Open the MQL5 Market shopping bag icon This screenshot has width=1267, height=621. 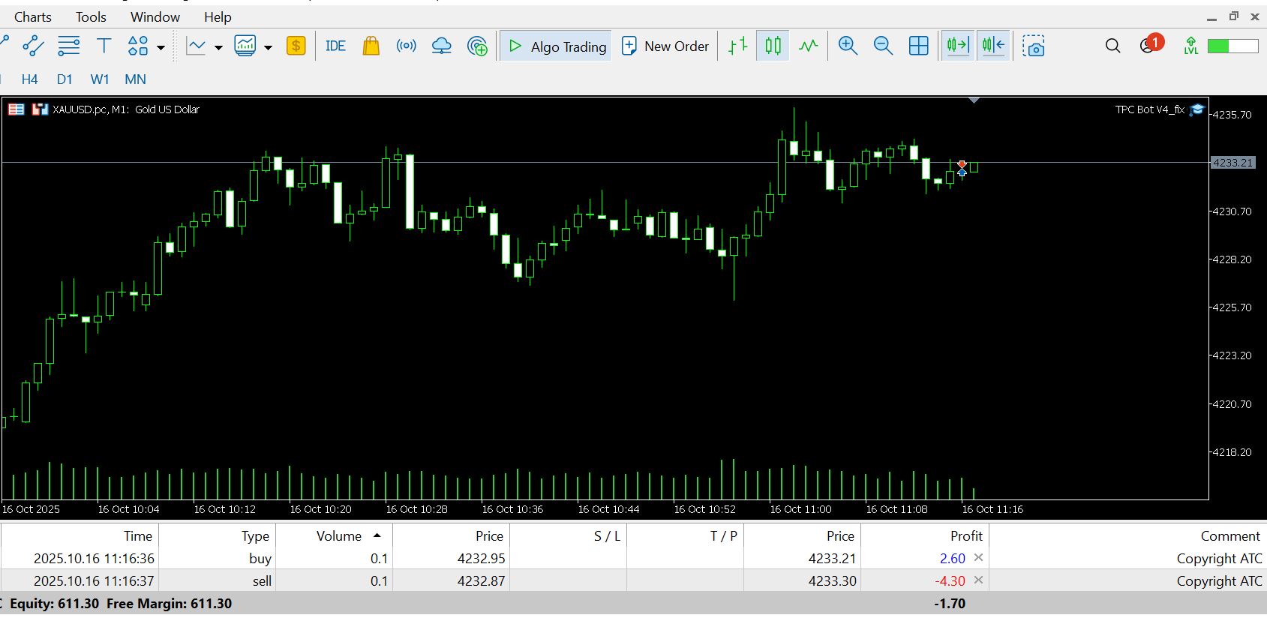371,46
